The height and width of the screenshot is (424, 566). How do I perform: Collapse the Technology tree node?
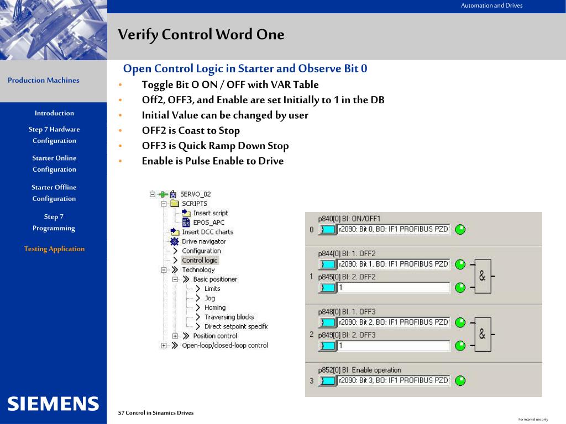pyautogui.click(x=164, y=269)
